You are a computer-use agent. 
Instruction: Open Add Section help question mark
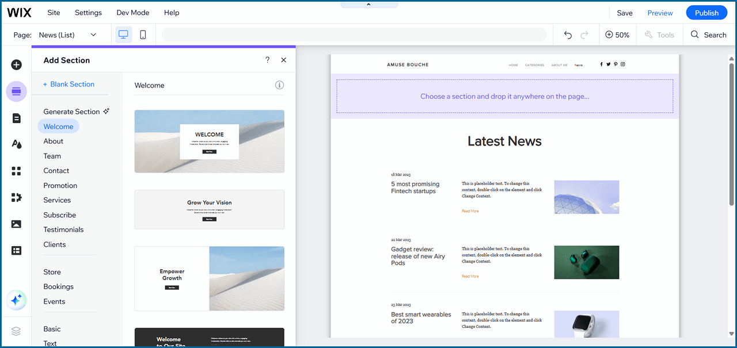tap(267, 60)
